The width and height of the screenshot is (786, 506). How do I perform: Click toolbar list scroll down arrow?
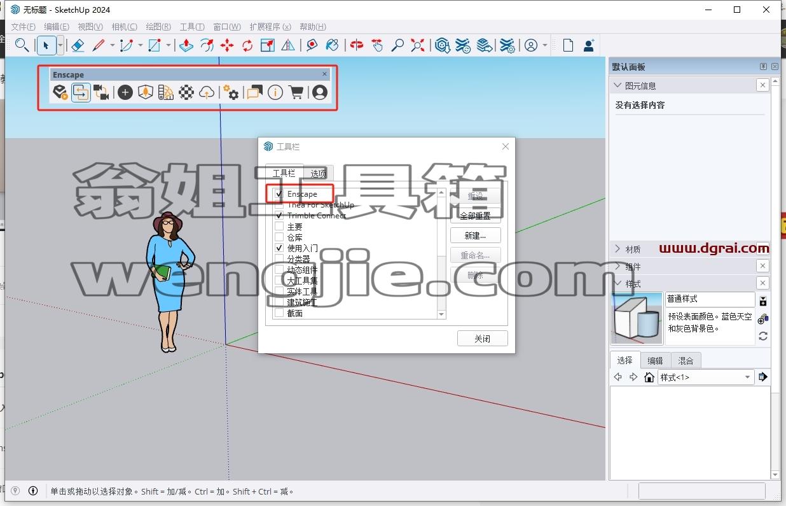point(442,314)
